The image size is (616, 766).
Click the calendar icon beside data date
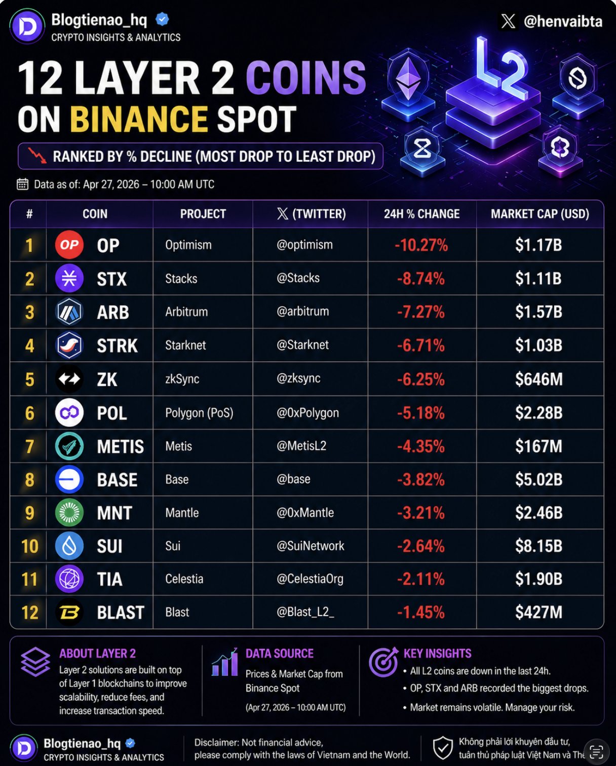[22, 184]
